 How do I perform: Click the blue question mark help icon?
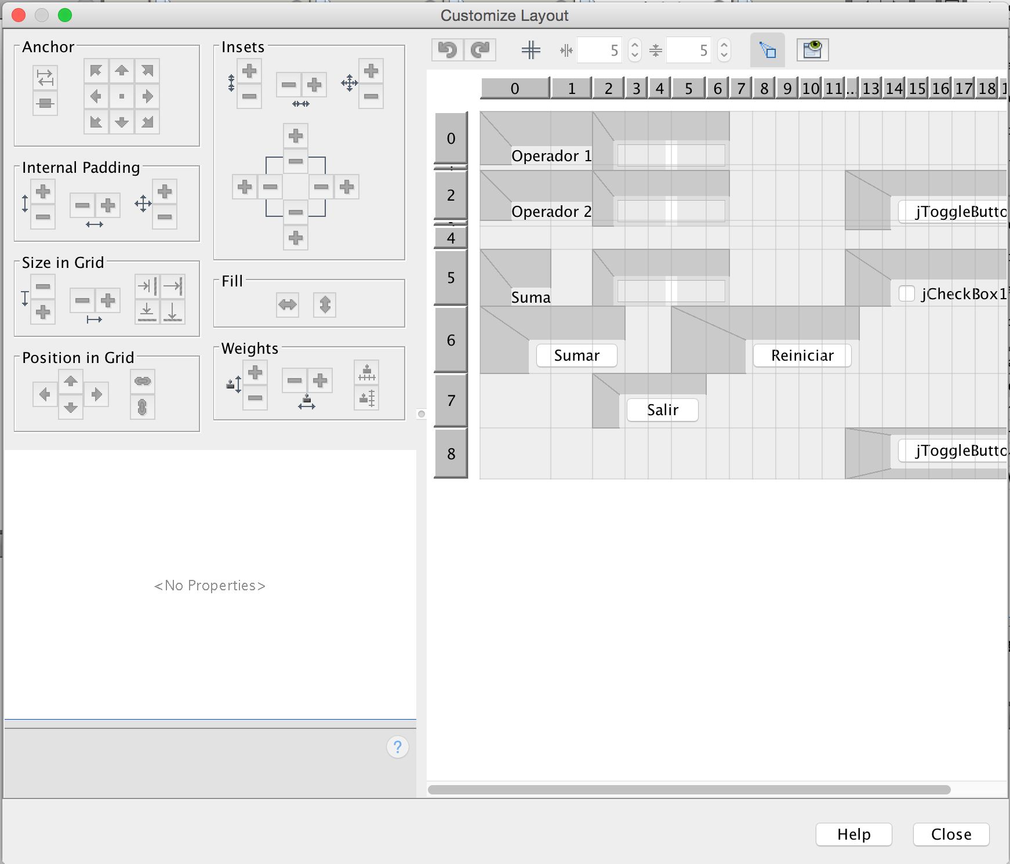coord(398,747)
